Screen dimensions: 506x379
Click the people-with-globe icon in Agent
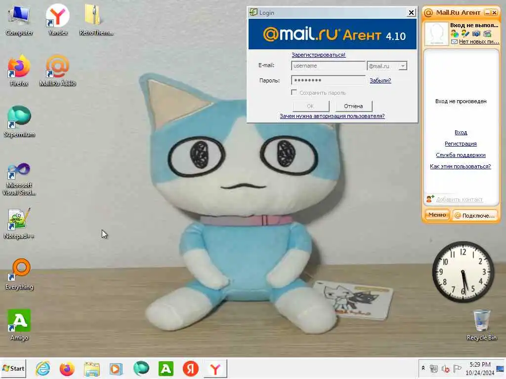pos(455,34)
